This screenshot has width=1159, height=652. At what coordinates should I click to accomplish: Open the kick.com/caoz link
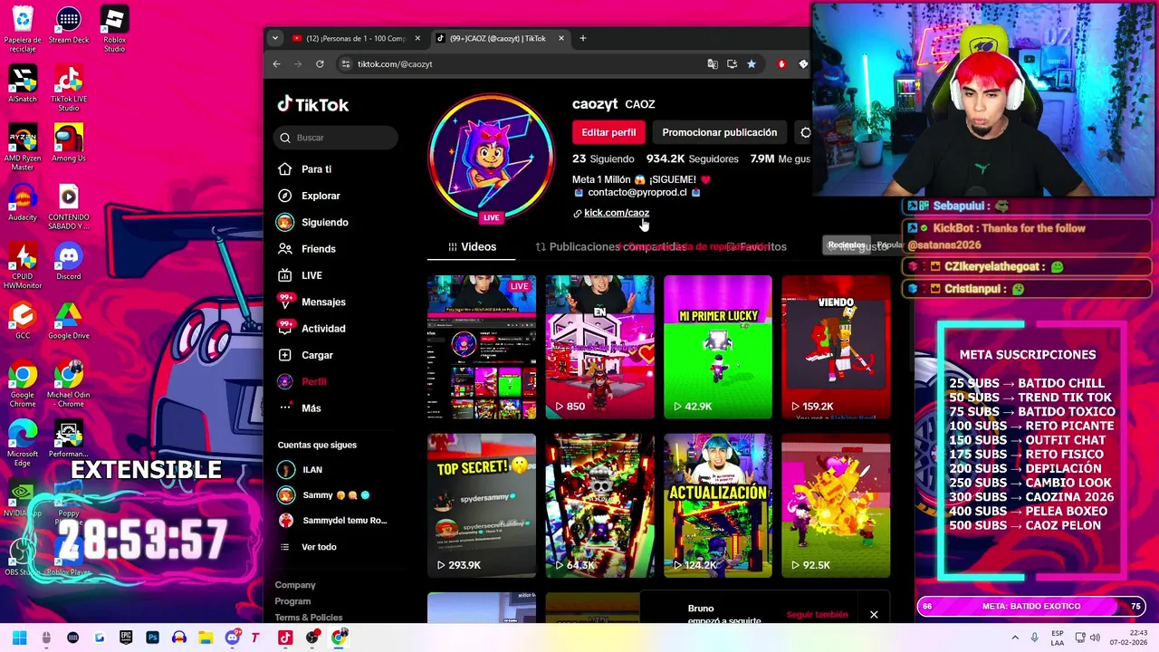(x=617, y=213)
